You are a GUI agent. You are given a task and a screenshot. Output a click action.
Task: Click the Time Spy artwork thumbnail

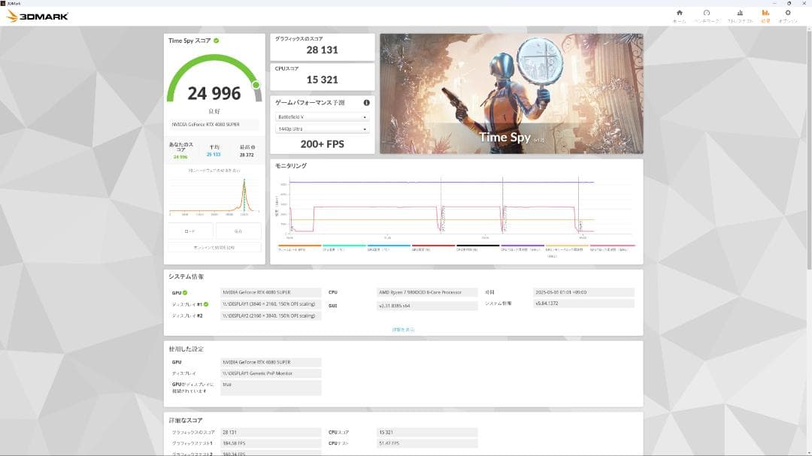511,93
